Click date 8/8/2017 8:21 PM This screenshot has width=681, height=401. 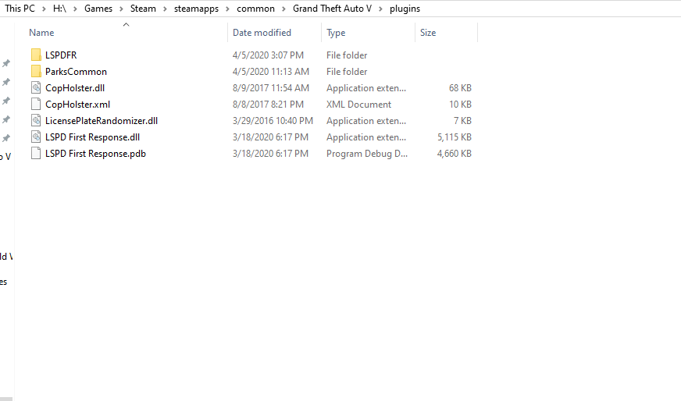click(x=268, y=105)
